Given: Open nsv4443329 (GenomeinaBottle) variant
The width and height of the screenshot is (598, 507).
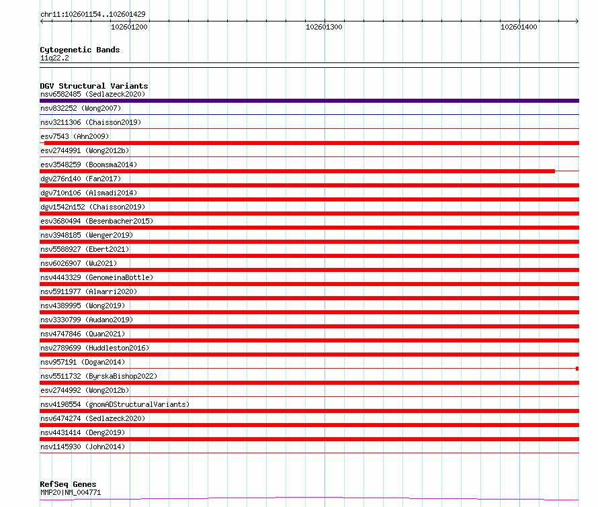Looking at the screenshot, I should (x=97, y=277).
